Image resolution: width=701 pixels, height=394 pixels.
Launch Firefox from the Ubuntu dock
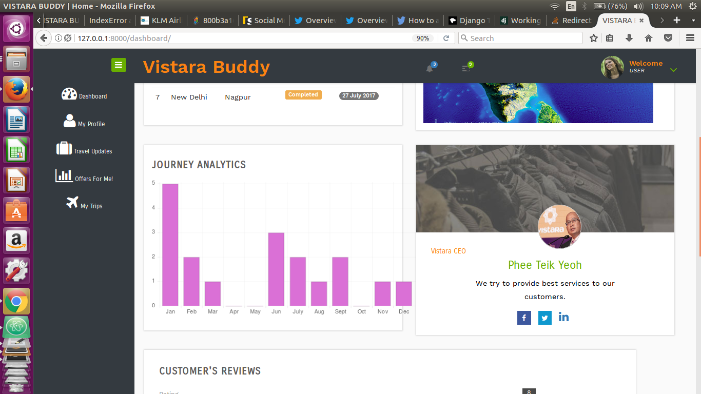click(x=16, y=89)
